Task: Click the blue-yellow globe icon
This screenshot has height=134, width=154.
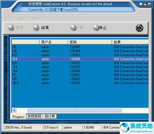Action: [139, 28]
